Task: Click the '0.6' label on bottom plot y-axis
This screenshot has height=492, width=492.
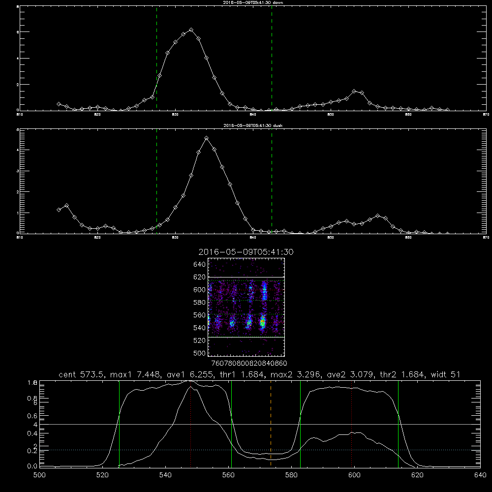Action: 32,416
